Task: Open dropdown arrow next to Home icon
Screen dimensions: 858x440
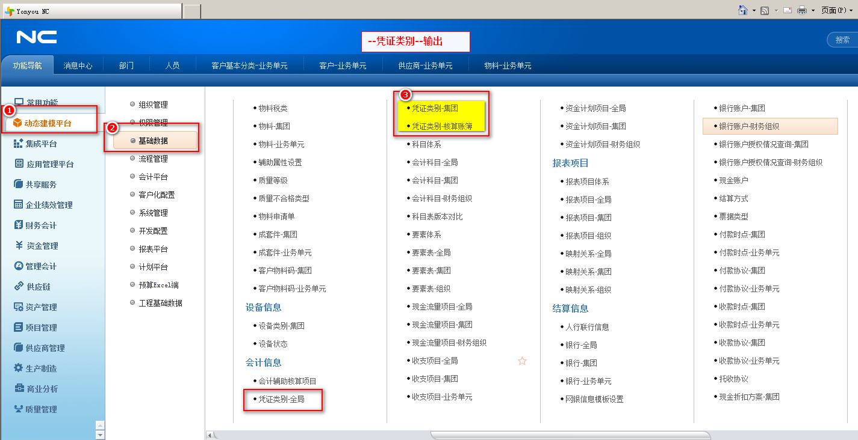Action: [x=753, y=10]
